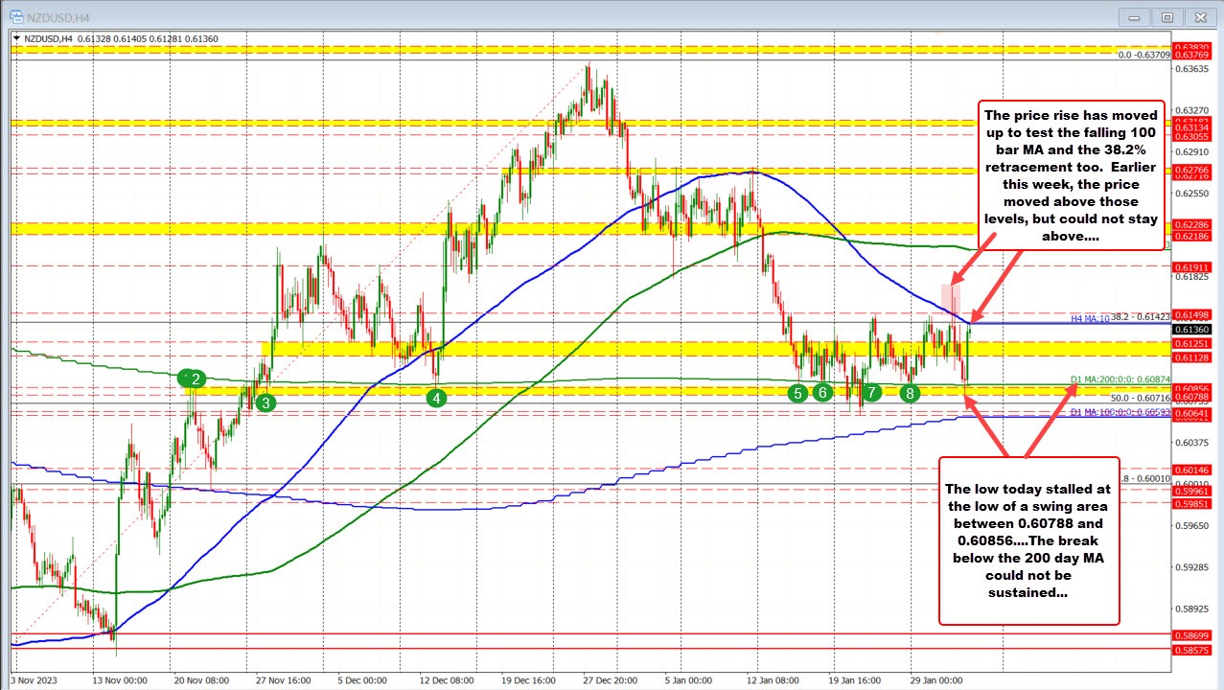Screen dimensions: 1224x690
Task: Select green numbered marker 6 on the chart
Action: pyautogui.click(x=821, y=392)
